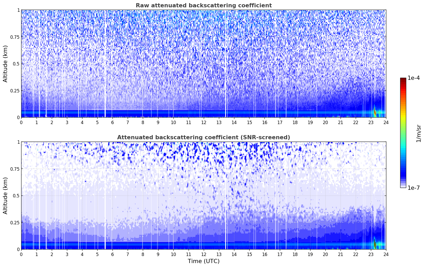Click the dark red top of the colorbar
The width and height of the screenshot is (424, 267).
[x=403, y=80]
